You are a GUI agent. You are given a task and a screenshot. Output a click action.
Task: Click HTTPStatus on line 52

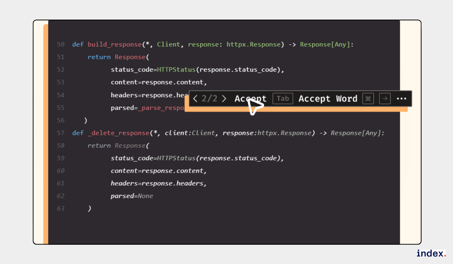pos(176,70)
